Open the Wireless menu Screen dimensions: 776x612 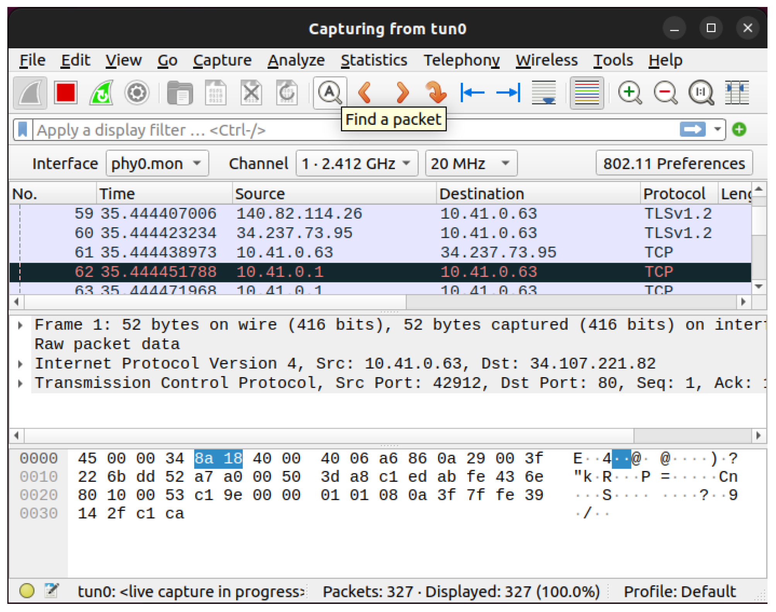[546, 60]
